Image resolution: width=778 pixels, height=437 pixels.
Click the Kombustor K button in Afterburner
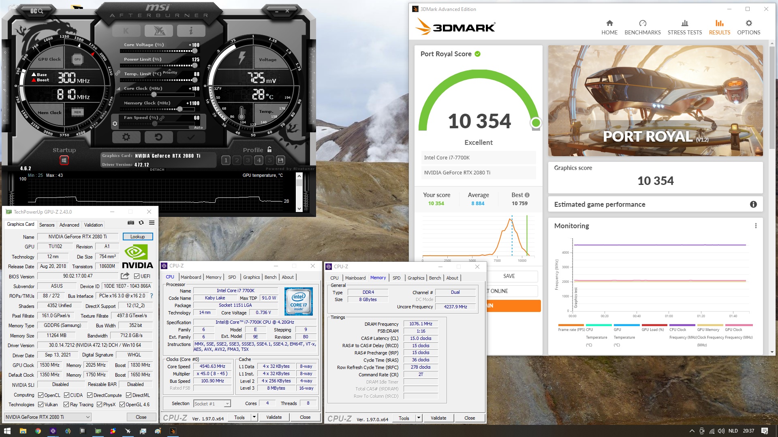point(126,31)
